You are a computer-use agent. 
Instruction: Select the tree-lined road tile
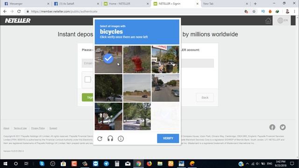(x=137, y=116)
